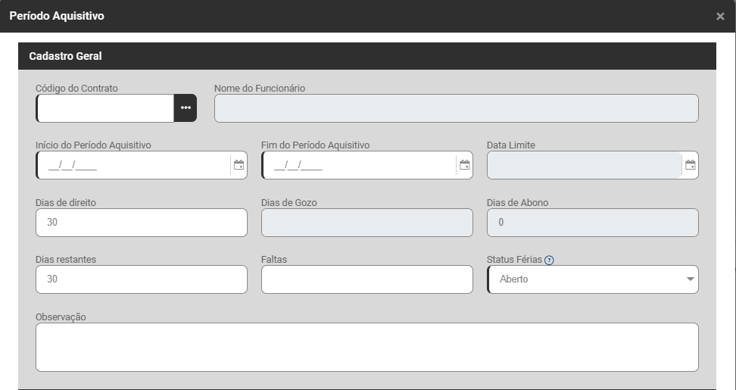This screenshot has height=390, width=736.
Task: Click the ellipsis lookup button beside Código do Contrato
Action: click(186, 108)
